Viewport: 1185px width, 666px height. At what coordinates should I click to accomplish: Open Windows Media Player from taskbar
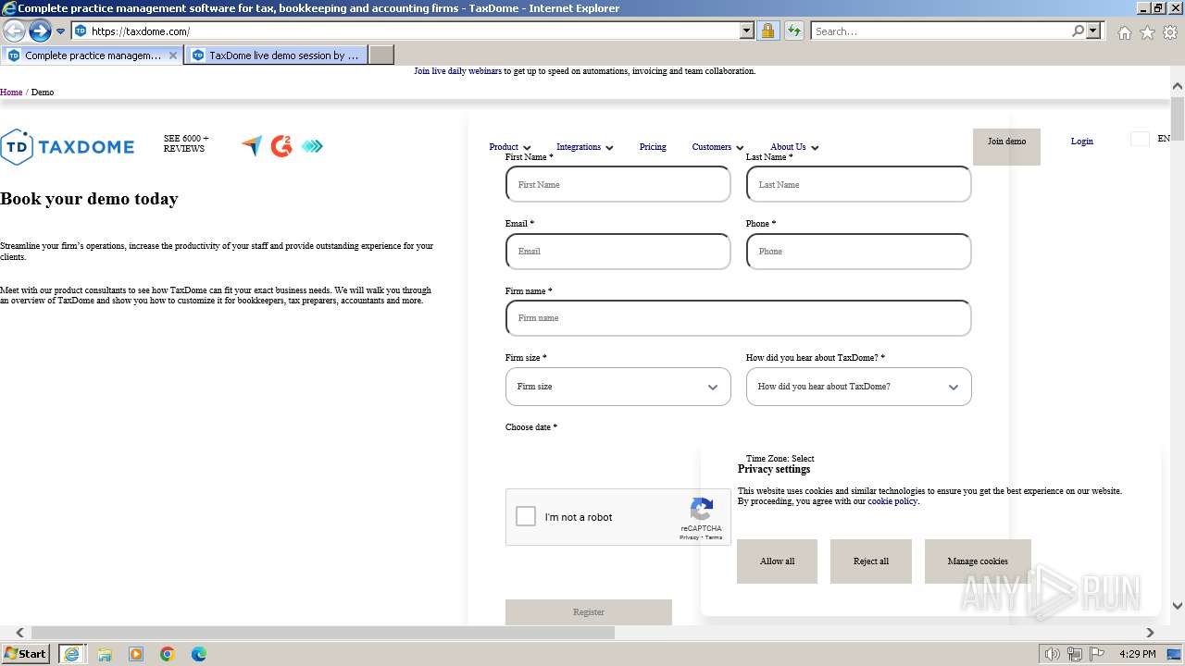coord(136,654)
